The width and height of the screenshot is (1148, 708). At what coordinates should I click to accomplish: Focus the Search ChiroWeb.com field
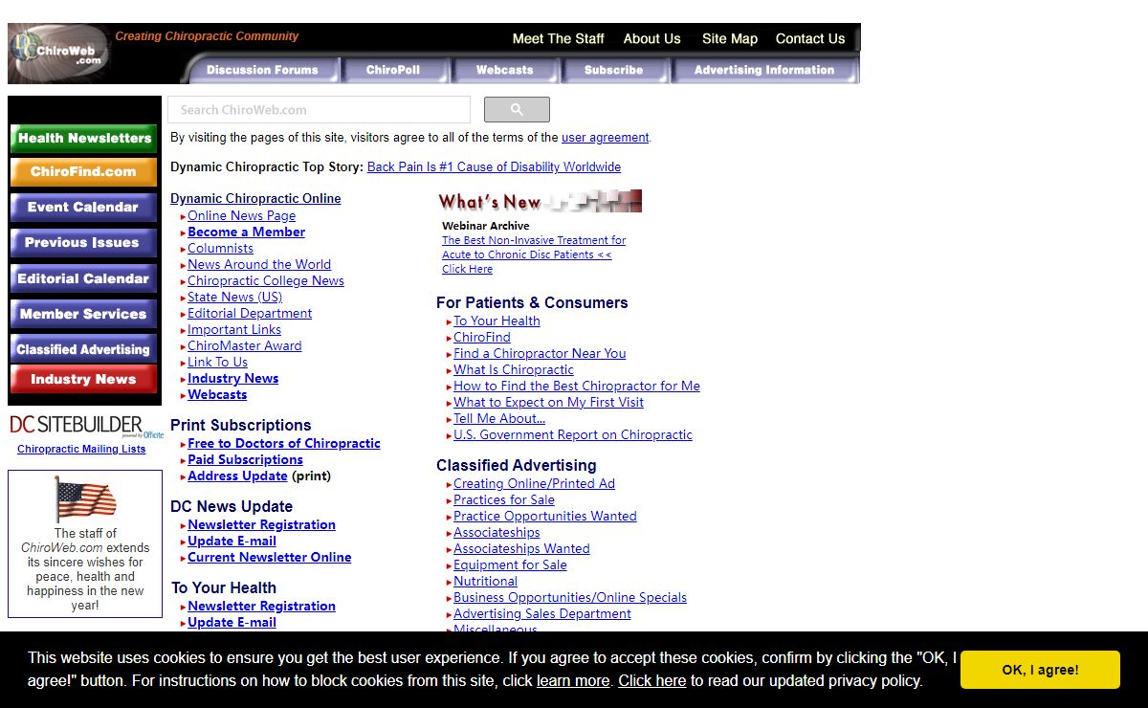(319, 110)
